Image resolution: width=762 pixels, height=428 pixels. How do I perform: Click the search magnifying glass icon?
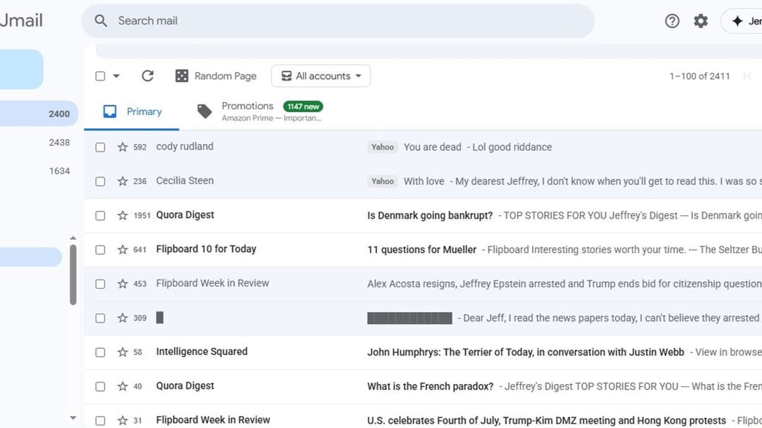pos(101,21)
